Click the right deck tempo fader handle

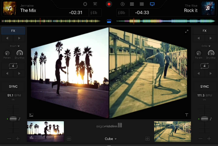coord(204,119)
